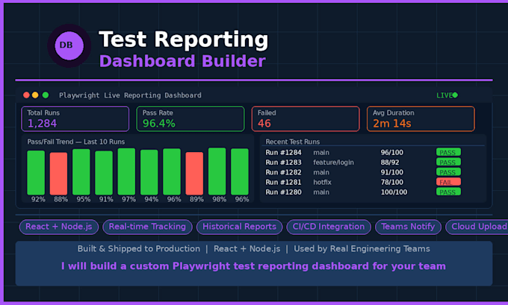This screenshot has width=508, height=305.
Task: Click the FAIL badge for Run #1281
Action: point(448,182)
